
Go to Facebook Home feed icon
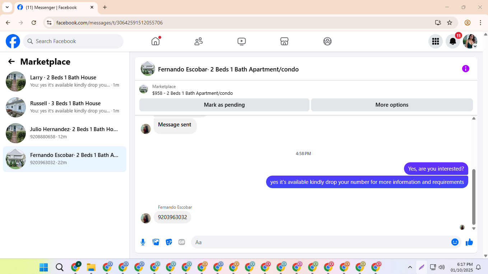pos(155,41)
